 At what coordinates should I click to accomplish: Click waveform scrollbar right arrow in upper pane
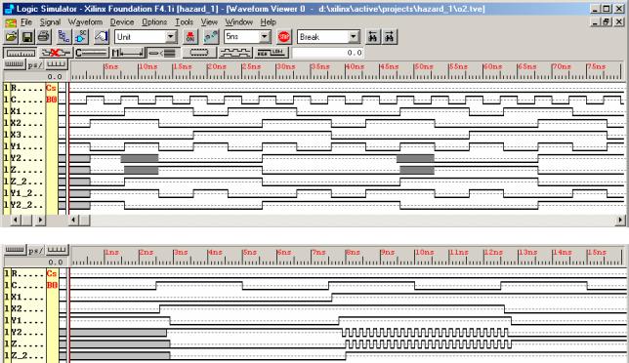(x=620, y=220)
